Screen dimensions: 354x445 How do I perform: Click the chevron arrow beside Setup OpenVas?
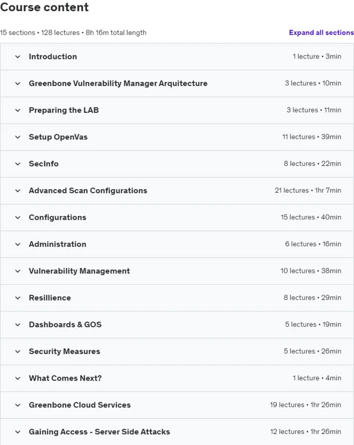tap(18, 137)
